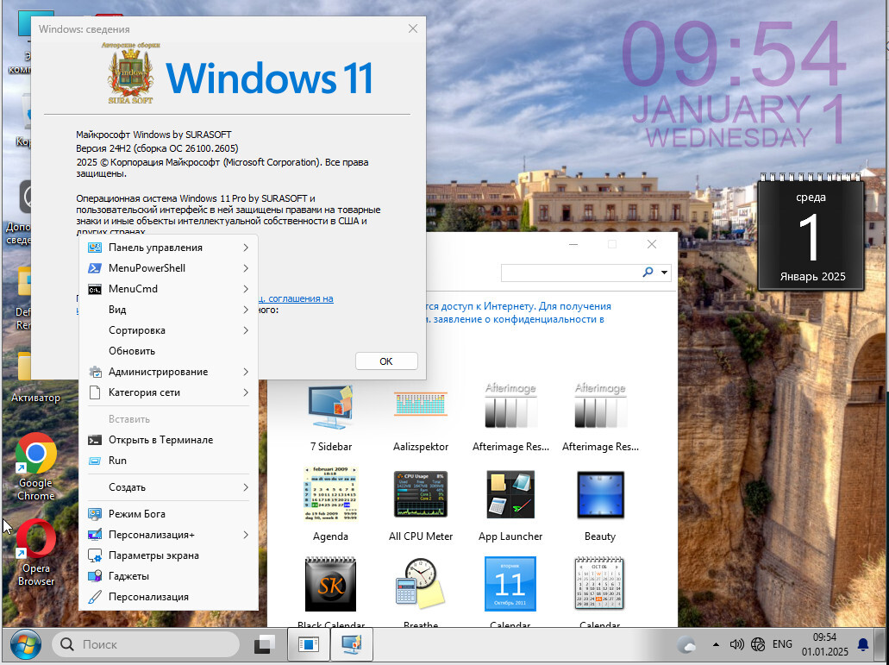Select Обновить in the context menu
Screen dimensions: 889x665
tap(168, 351)
